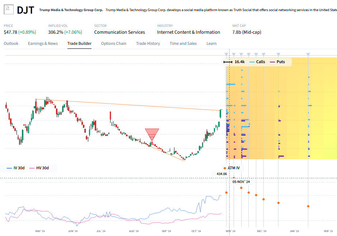
Task: Click the JAN'25 axis label
Action: tap(294, 231)
